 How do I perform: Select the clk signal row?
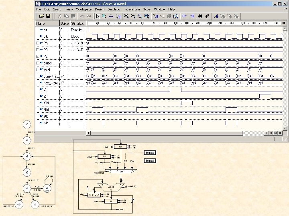tap(45, 36)
